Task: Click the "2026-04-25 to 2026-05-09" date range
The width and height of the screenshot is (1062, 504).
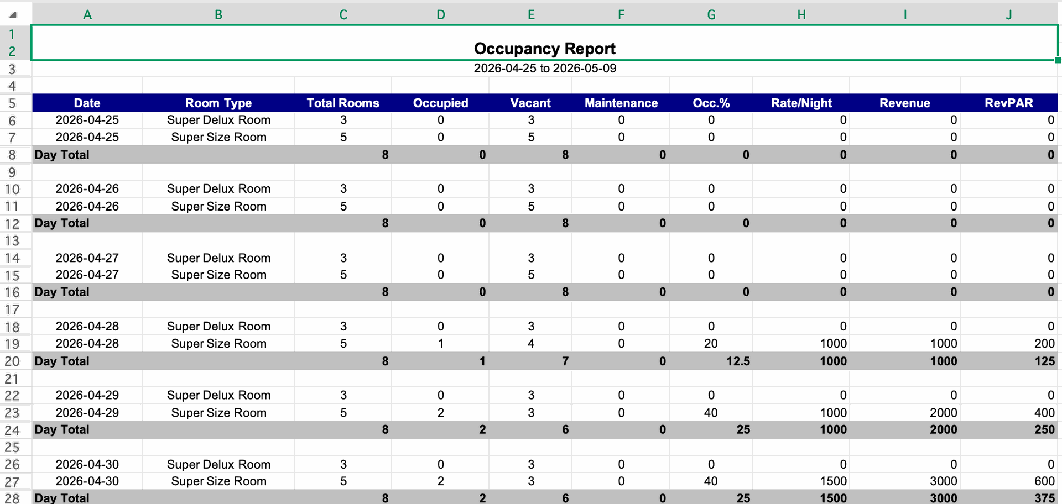Action: [x=545, y=69]
